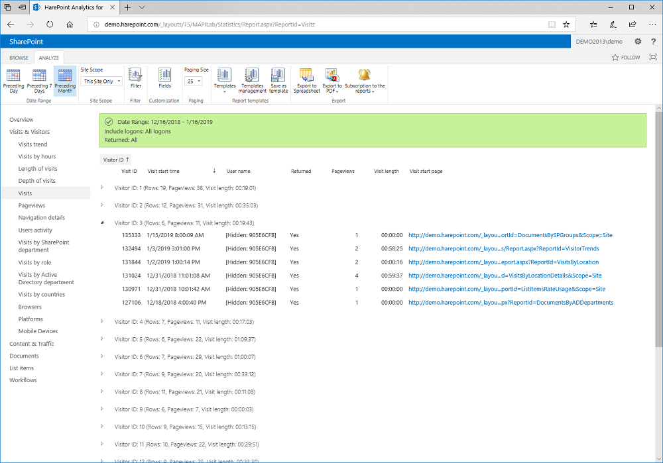
Task: Toggle the Preceding Month range button
Action: (x=65, y=79)
